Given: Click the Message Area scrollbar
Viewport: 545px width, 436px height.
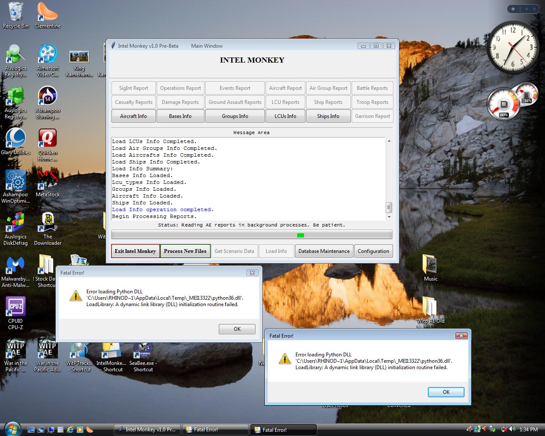Looking at the screenshot, I should click(x=389, y=207).
